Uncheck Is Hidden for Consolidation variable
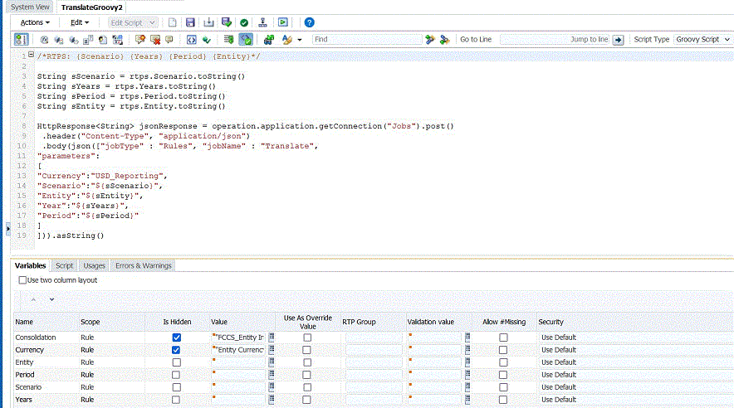Viewport: 734px width, 408px height. tap(176, 338)
